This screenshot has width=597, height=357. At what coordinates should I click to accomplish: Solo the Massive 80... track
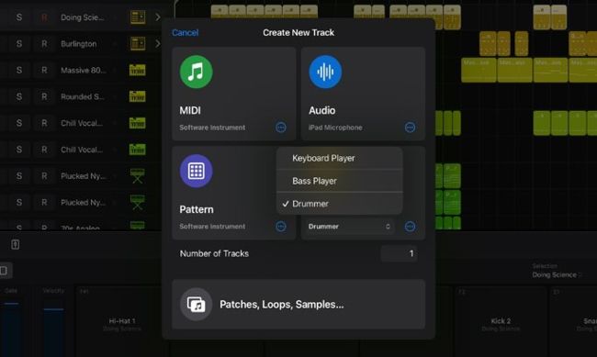tap(19, 70)
